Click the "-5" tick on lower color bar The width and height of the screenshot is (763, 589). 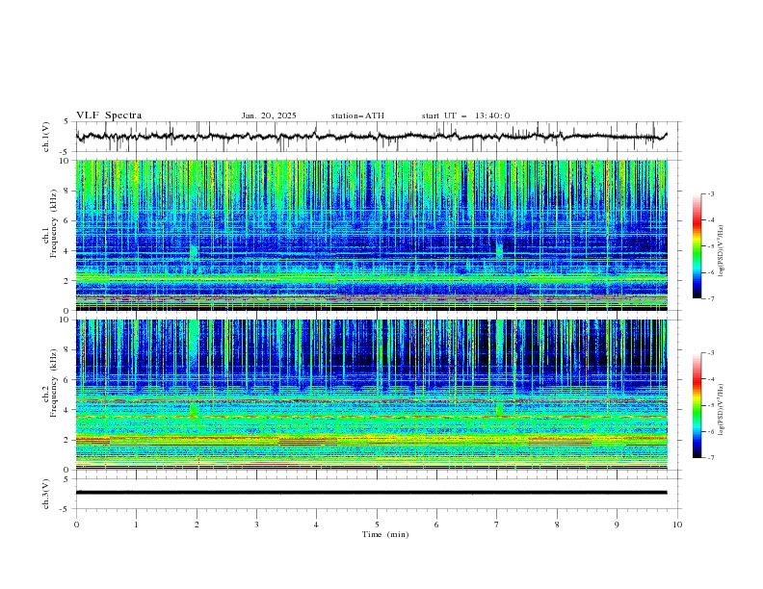click(x=710, y=405)
